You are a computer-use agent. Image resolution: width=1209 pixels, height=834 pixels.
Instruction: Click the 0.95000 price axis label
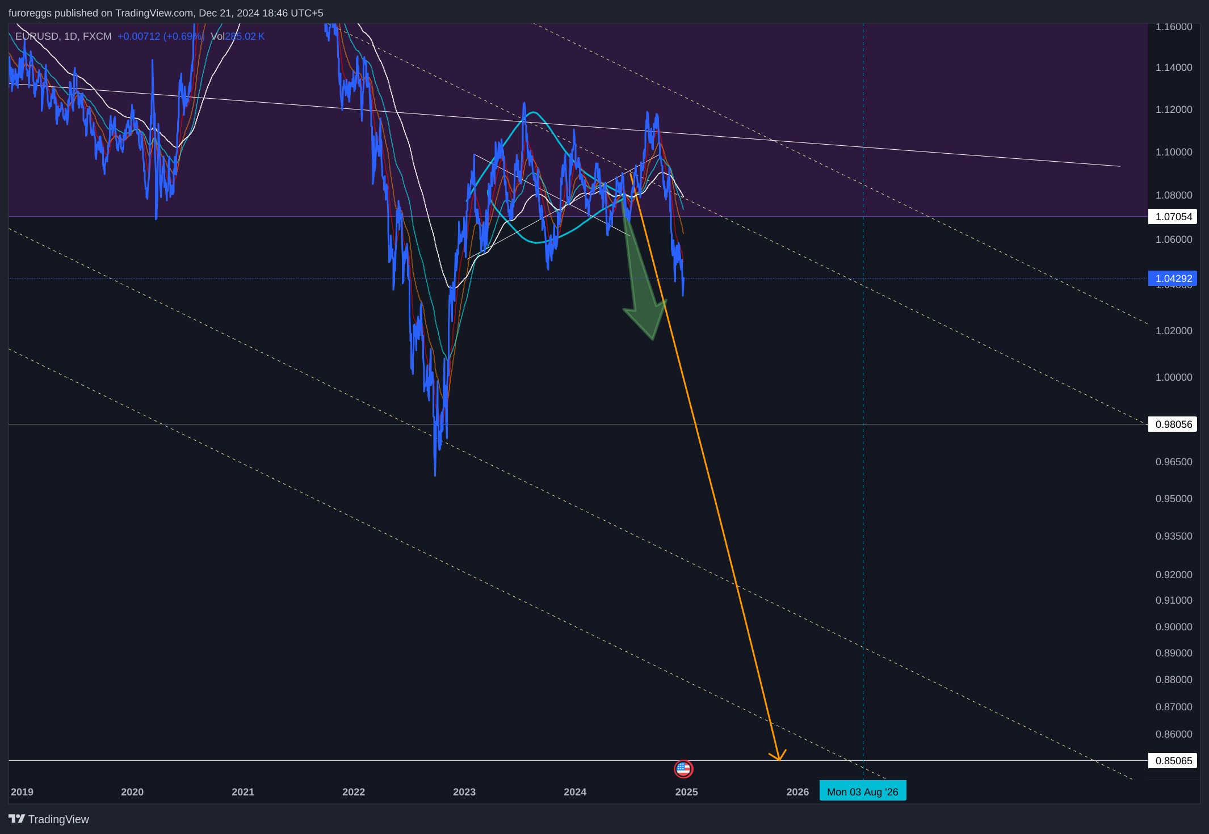point(1174,499)
